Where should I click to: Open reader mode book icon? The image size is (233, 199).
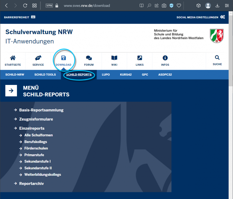[141, 6]
